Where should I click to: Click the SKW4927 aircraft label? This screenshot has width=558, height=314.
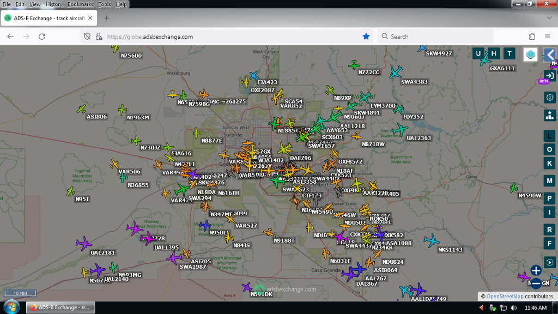pyautogui.click(x=439, y=53)
